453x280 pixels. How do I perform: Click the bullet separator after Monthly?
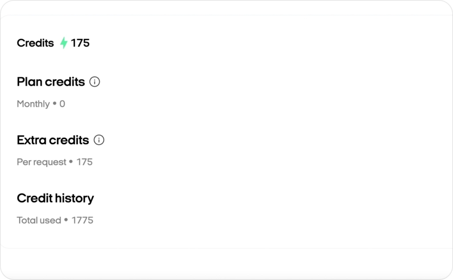coord(54,104)
